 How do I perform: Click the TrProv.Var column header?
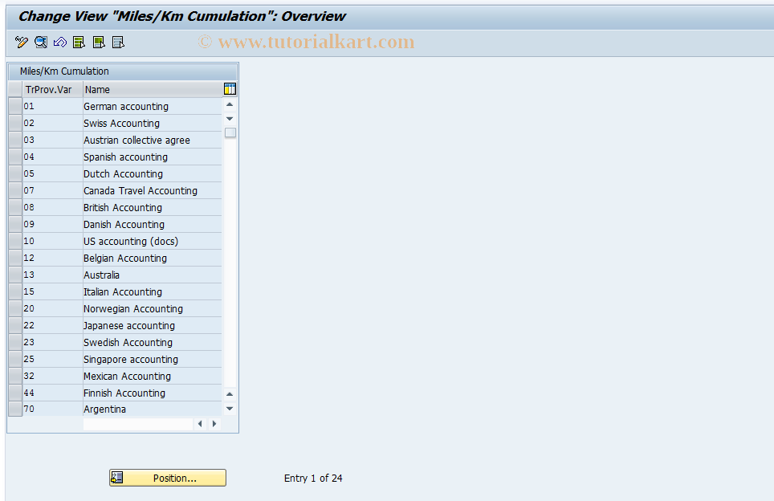(x=52, y=89)
